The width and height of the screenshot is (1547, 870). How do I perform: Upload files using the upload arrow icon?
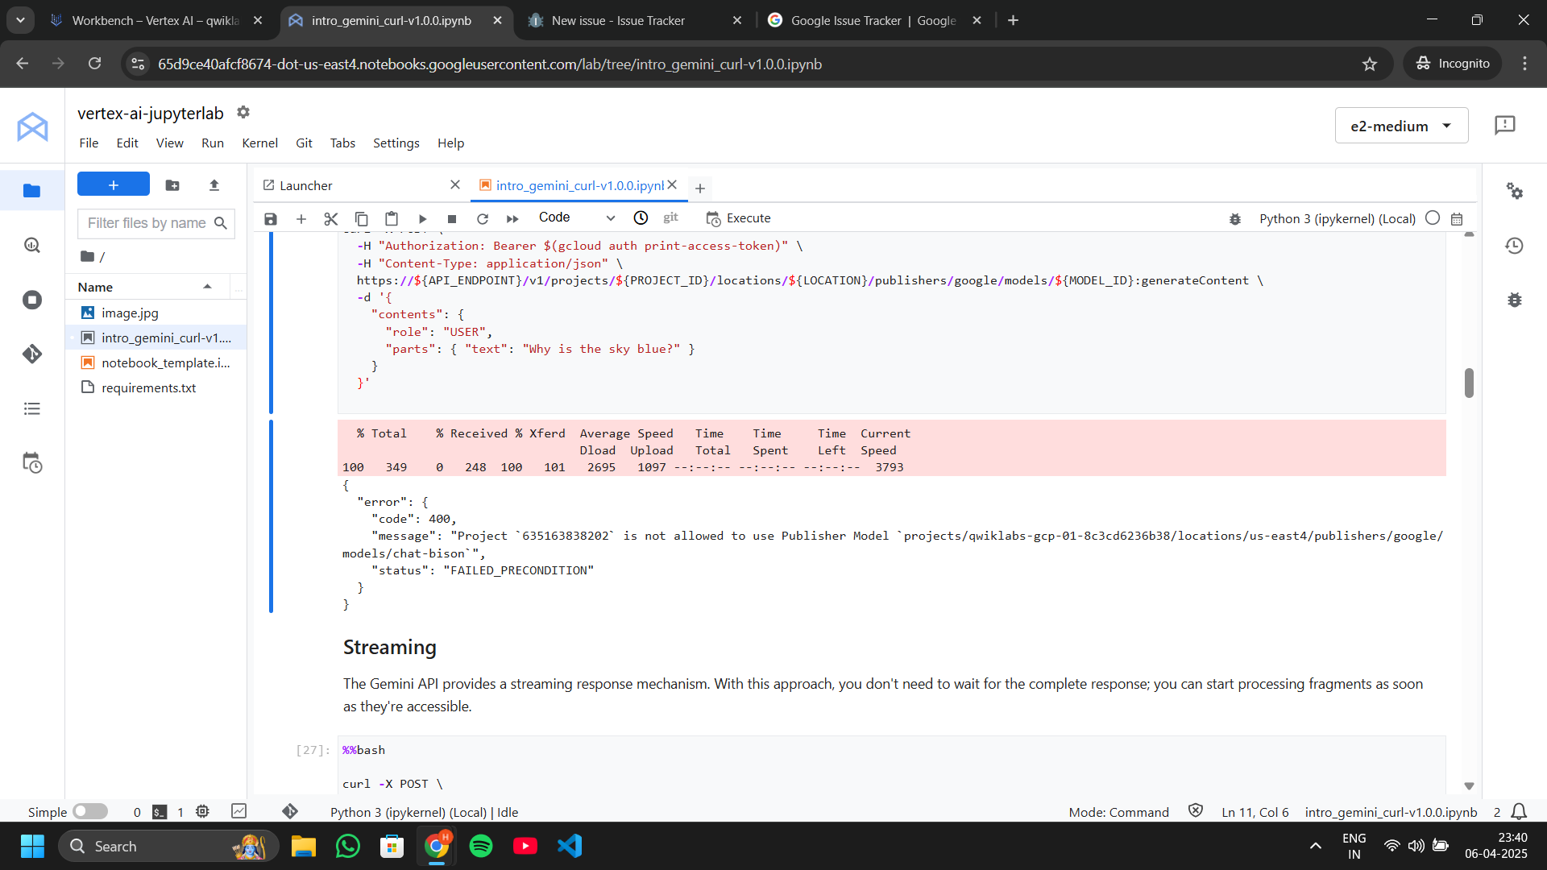click(x=214, y=185)
